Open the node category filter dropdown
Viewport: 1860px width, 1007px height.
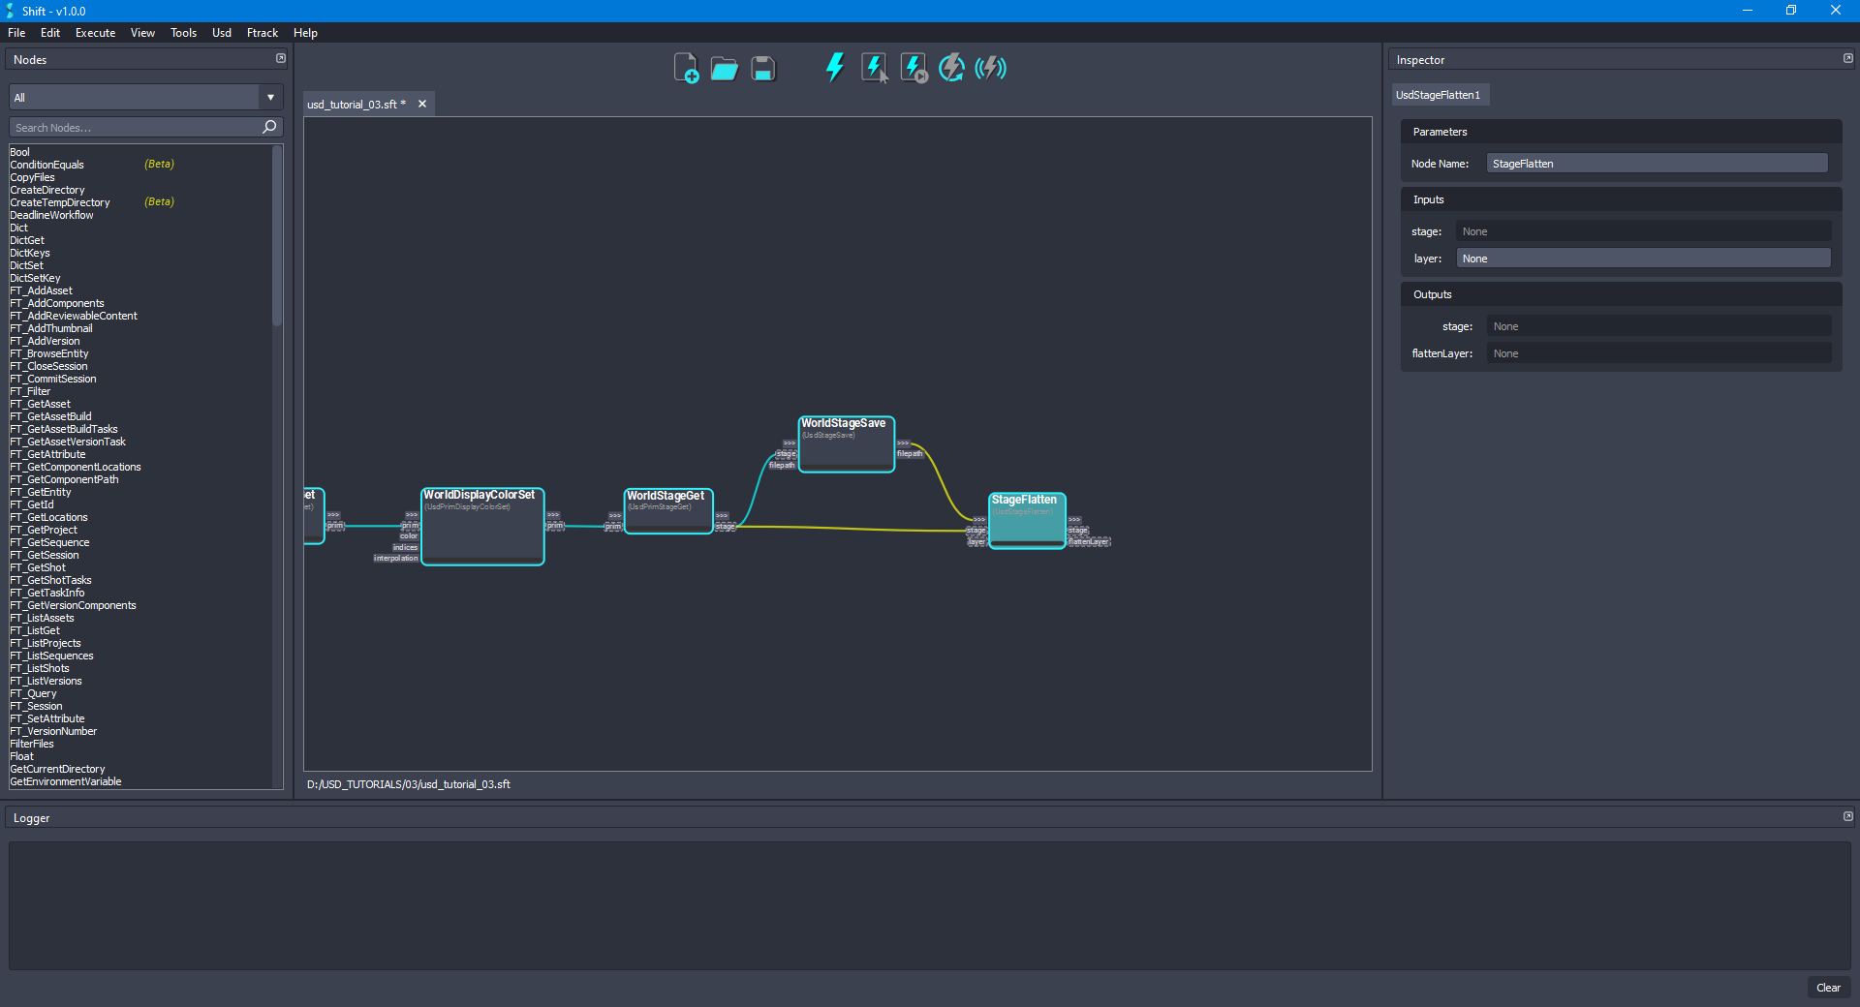[x=269, y=97]
